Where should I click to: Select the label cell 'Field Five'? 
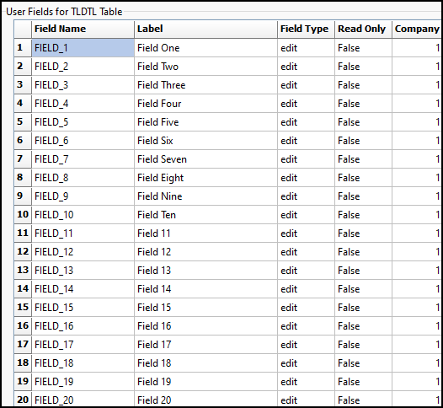(x=206, y=122)
